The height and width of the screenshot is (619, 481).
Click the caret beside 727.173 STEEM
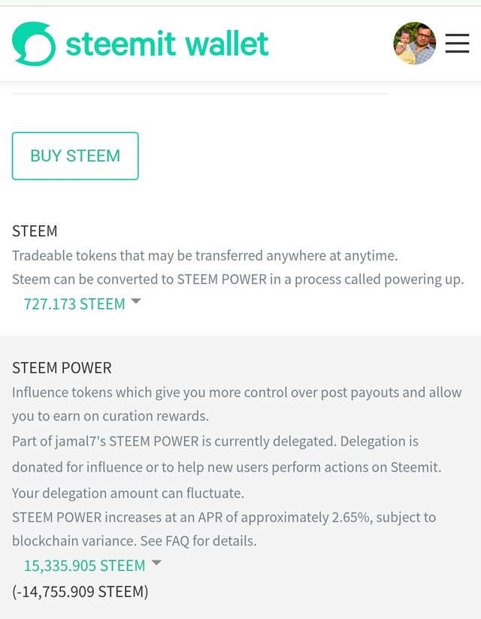136,301
